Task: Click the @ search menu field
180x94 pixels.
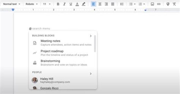Action: [39, 29]
